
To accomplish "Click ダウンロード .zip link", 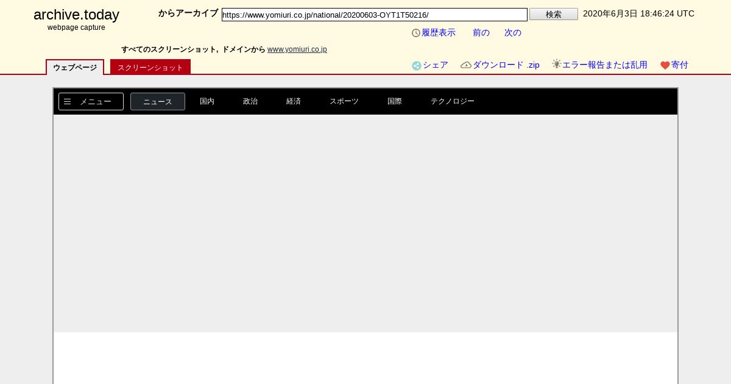I will click(x=506, y=65).
